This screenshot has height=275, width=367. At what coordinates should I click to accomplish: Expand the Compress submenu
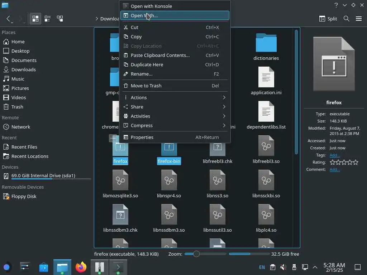[175, 126]
